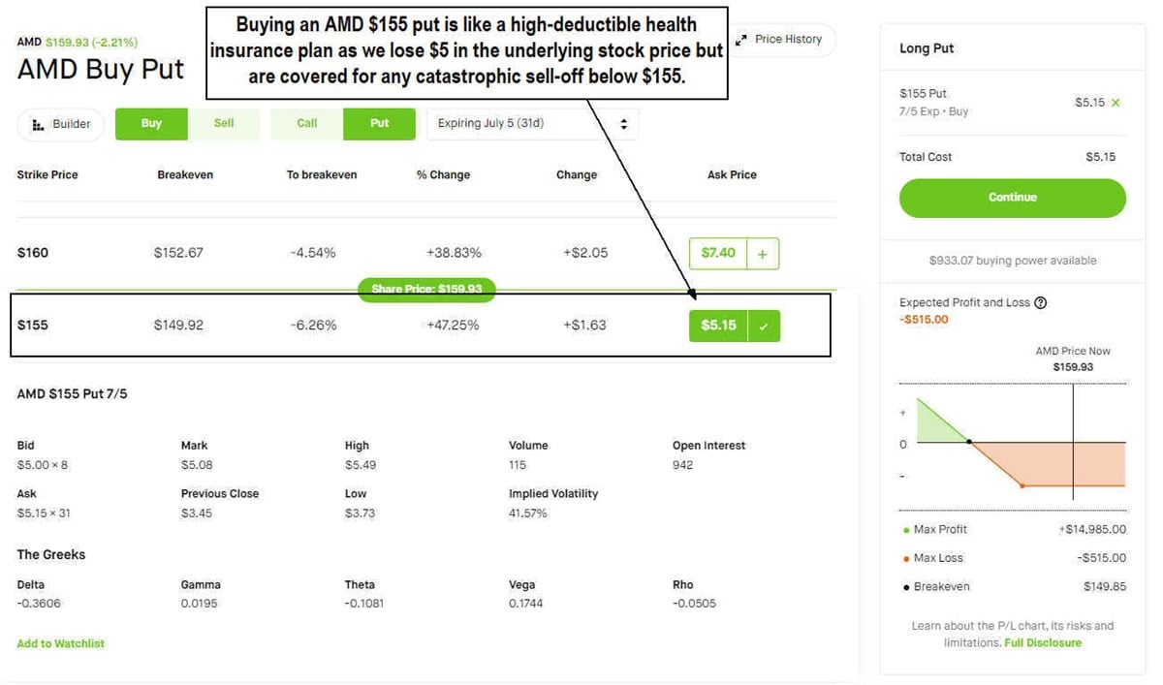Remove the $155 Put with the X icon

pyautogui.click(x=1116, y=103)
